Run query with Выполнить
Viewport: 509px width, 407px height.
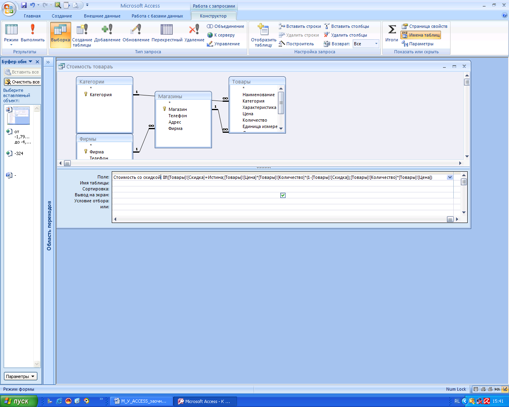tap(33, 33)
